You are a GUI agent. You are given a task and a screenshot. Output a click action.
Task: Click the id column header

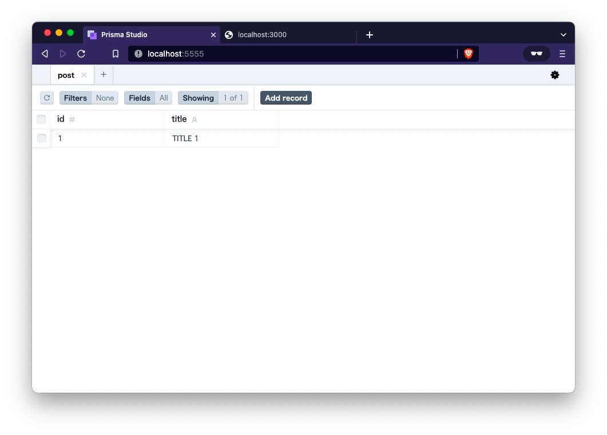[107, 119]
